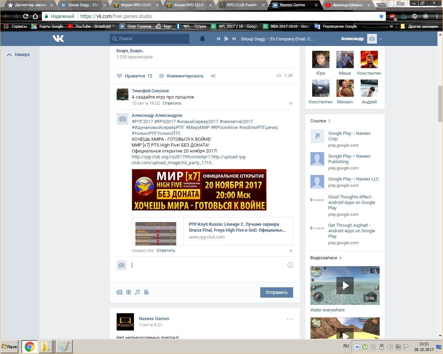Open the Good Thoughts Affect app link
443x354 pixels.
(x=352, y=203)
